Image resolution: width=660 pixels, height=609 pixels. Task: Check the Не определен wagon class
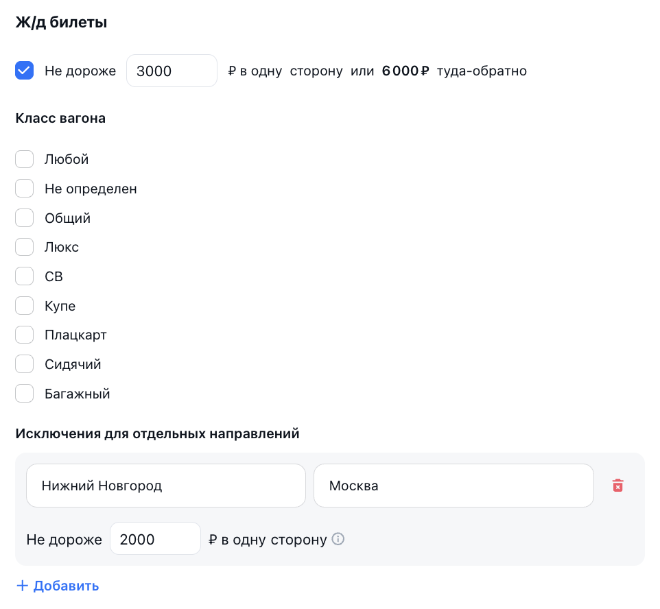25,189
